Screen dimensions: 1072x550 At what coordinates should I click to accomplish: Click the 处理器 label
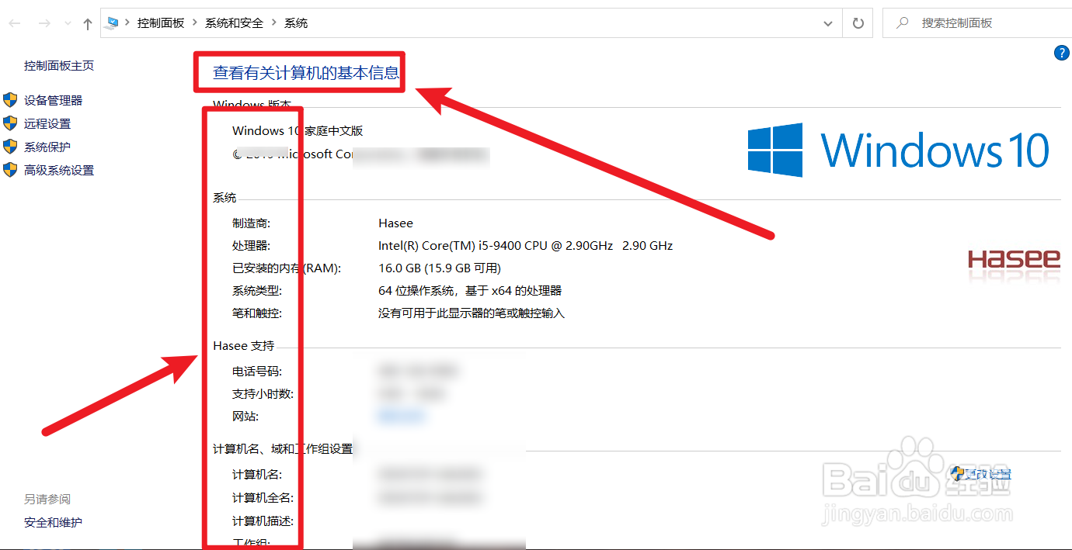[x=252, y=245]
